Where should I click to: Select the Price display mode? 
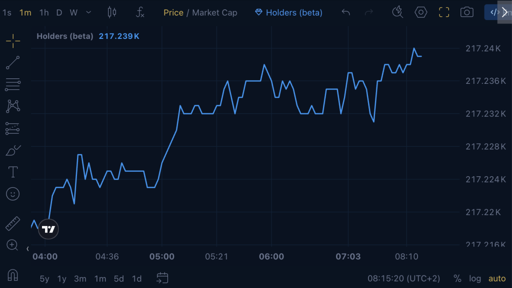click(x=173, y=12)
